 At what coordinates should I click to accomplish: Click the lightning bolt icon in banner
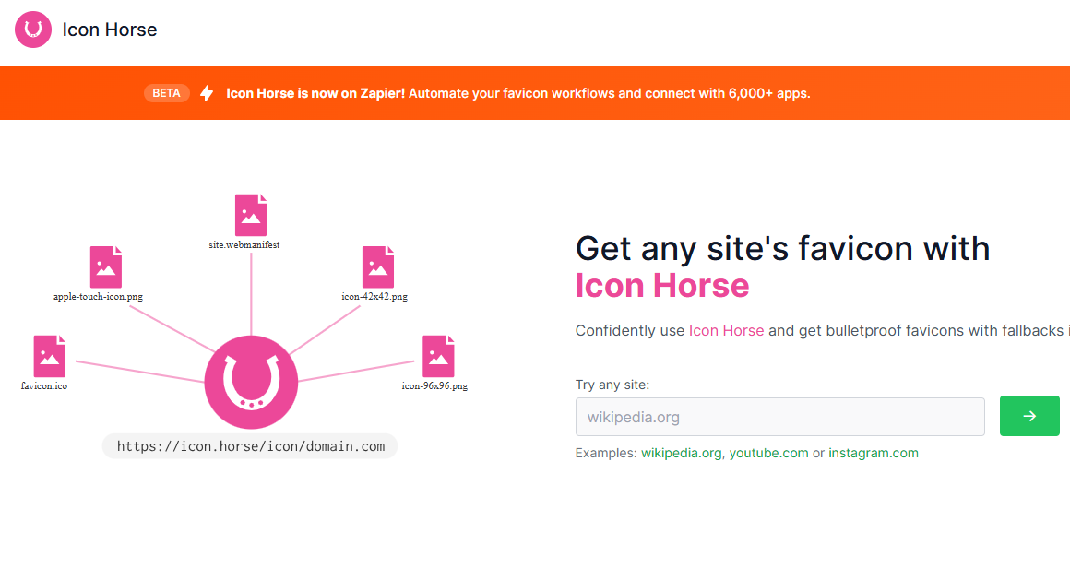click(x=207, y=93)
